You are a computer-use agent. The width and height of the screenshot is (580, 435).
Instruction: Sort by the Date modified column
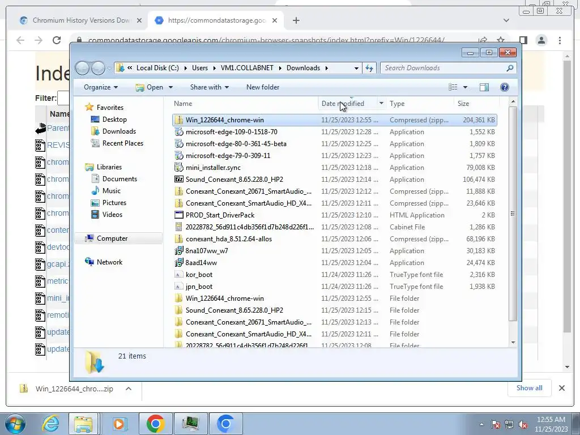343,104
